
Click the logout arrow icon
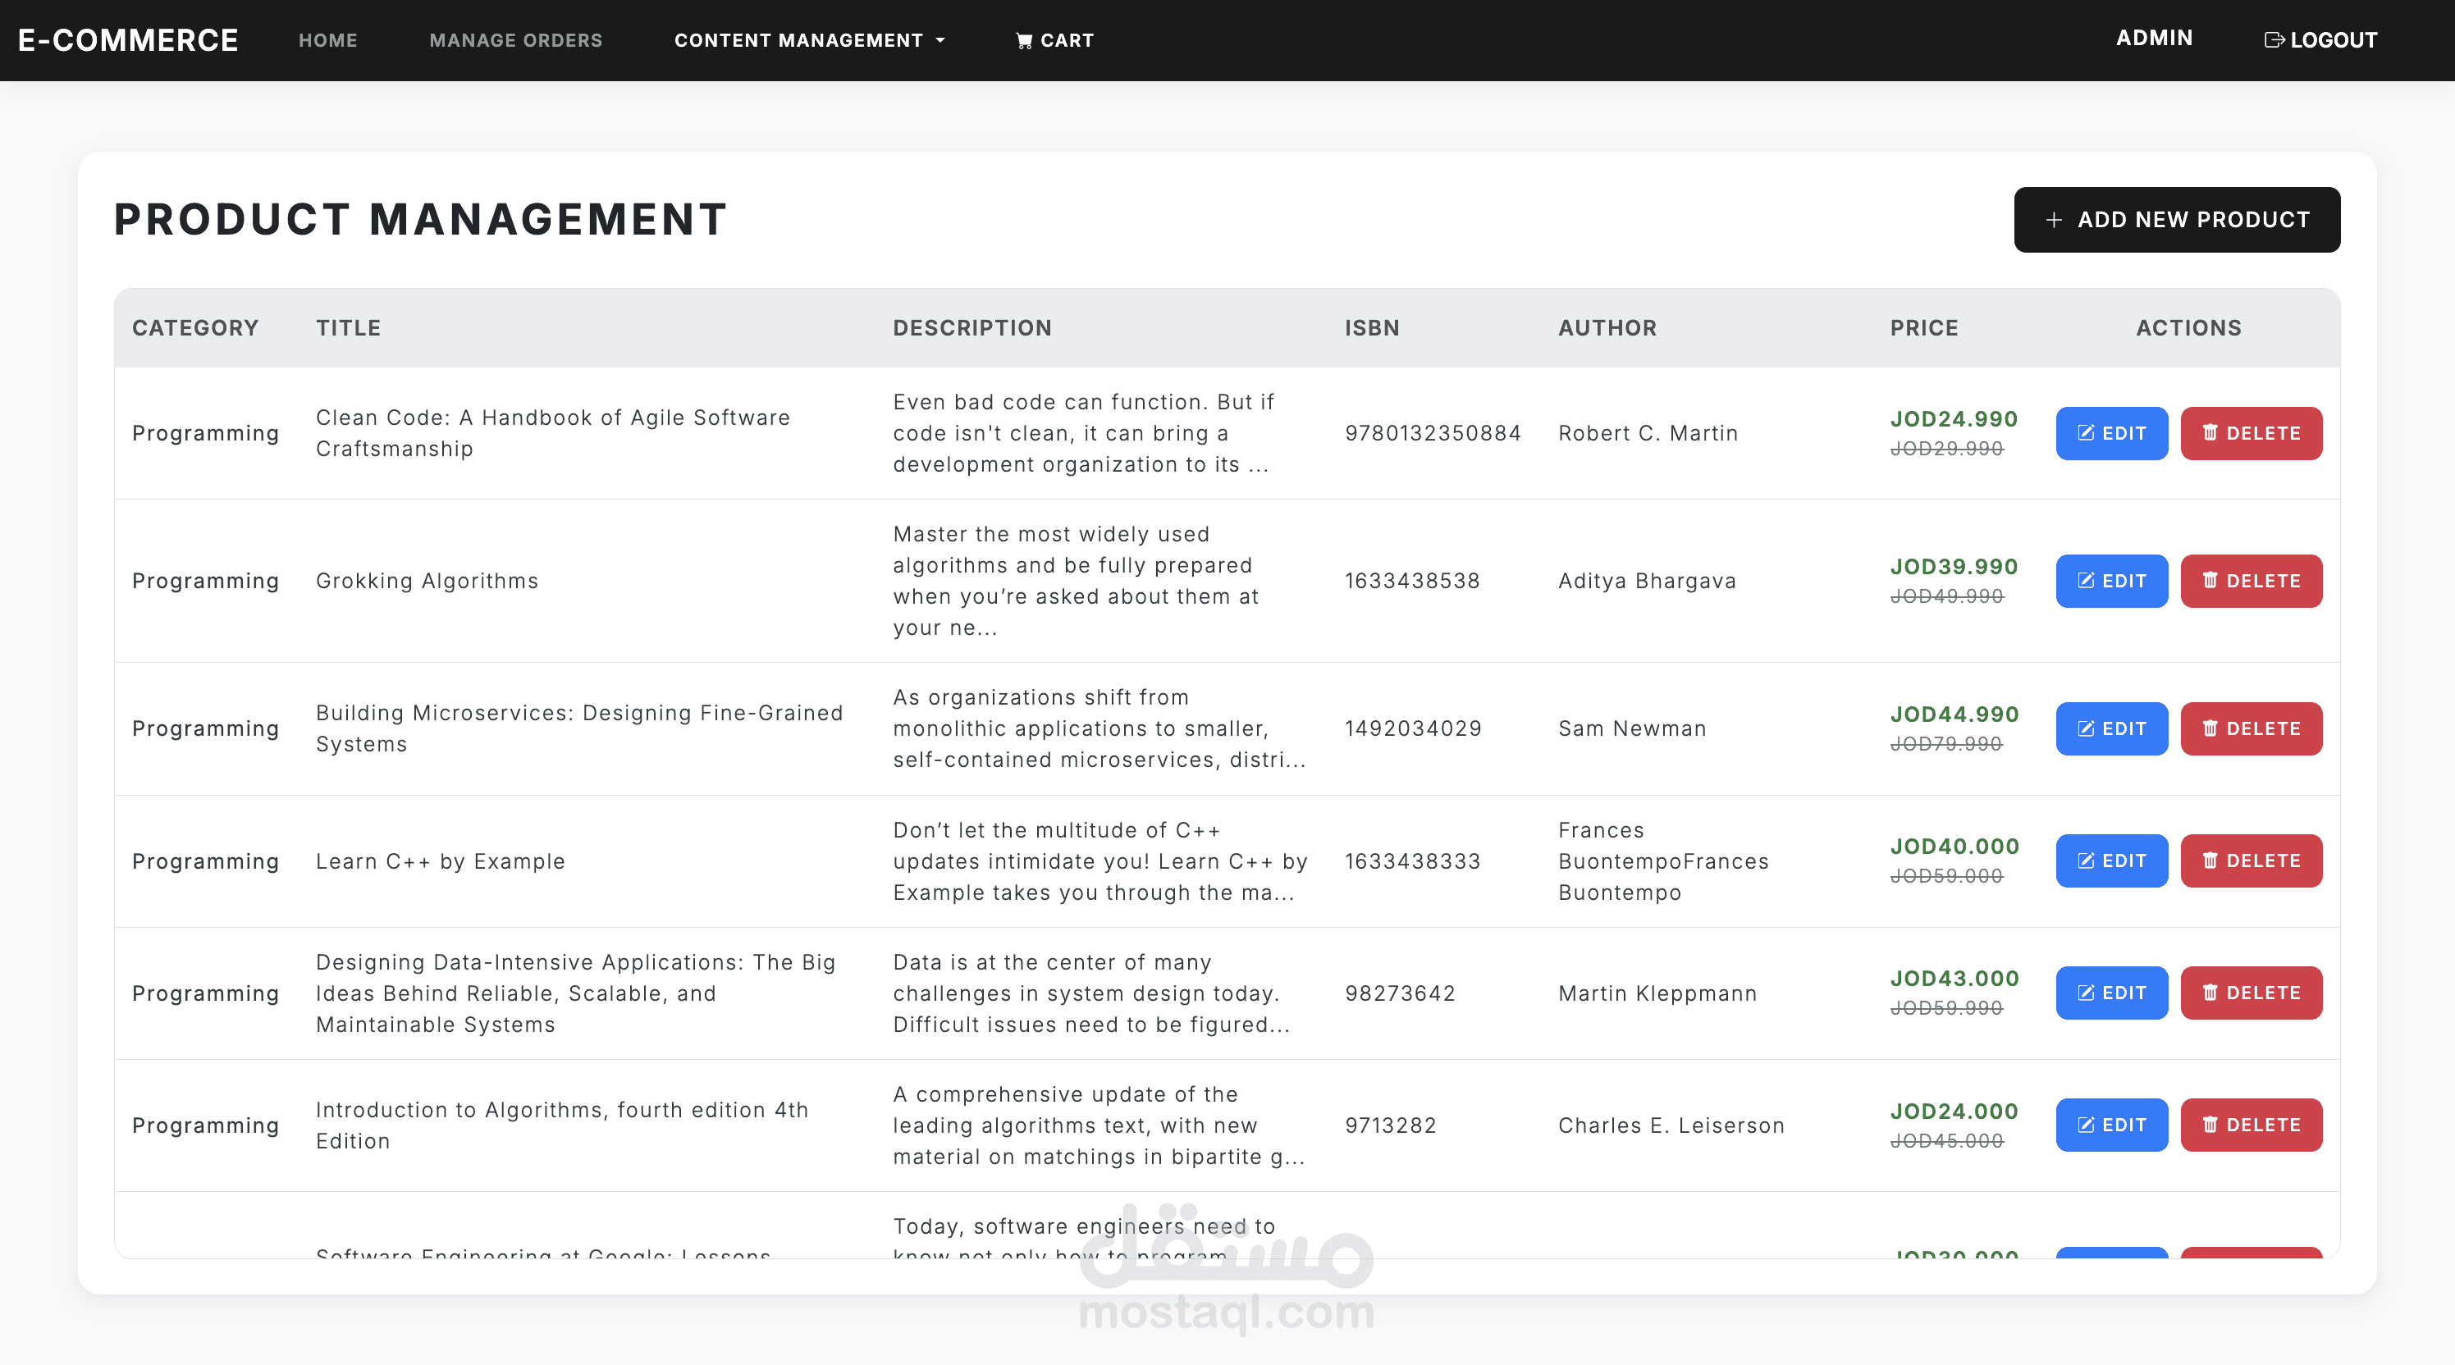tap(2274, 40)
